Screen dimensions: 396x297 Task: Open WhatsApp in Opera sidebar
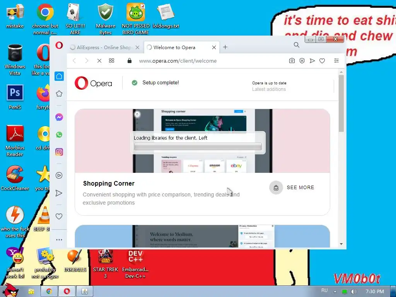click(59, 135)
